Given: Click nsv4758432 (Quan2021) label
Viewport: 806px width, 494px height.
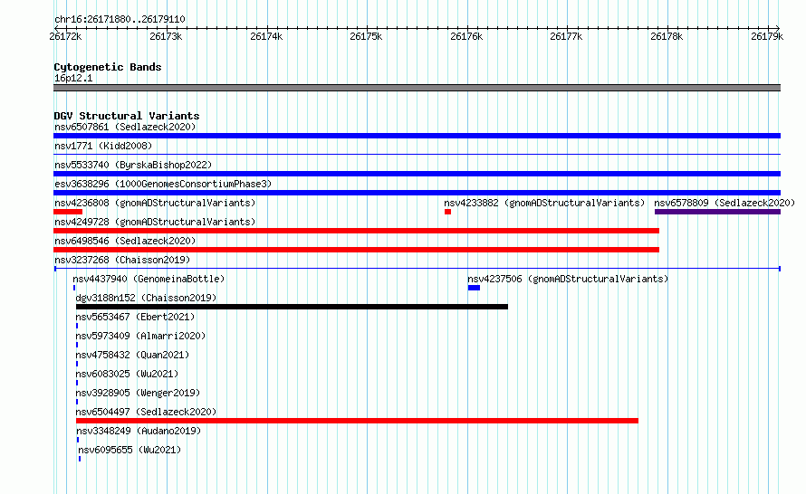Looking at the screenshot, I should click(x=132, y=355).
